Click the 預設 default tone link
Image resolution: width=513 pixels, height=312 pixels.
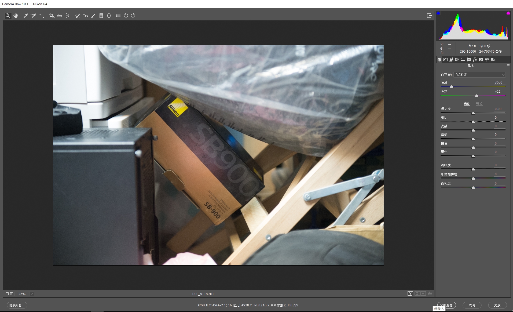point(479,104)
